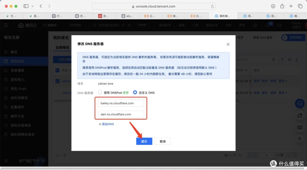307x170 pixels.
Task: Close the 修改 DNS 服务器 dialog
Action: tap(228, 44)
